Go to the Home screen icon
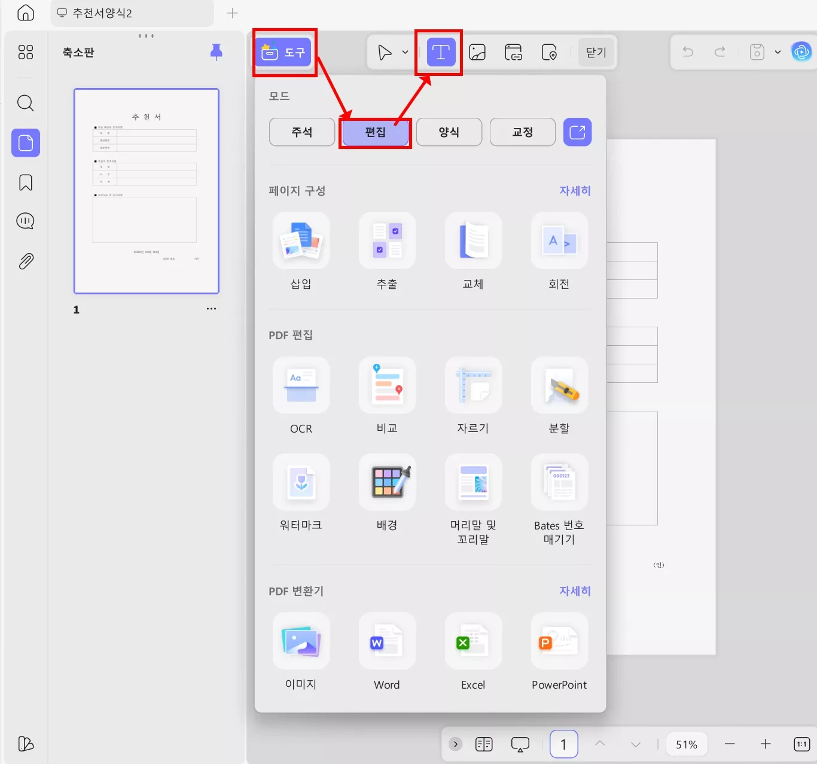The width and height of the screenshot is (817, 764). (26, 13)
